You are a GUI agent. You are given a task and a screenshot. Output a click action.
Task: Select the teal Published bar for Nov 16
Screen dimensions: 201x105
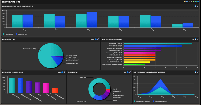(x=177, y=26)
